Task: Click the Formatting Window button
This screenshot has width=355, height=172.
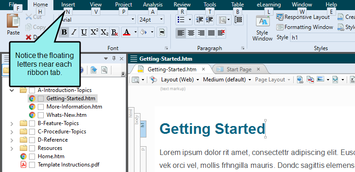Action: pos(305,27)
